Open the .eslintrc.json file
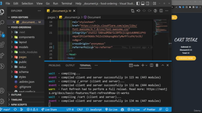 click(x=27, y=82)
